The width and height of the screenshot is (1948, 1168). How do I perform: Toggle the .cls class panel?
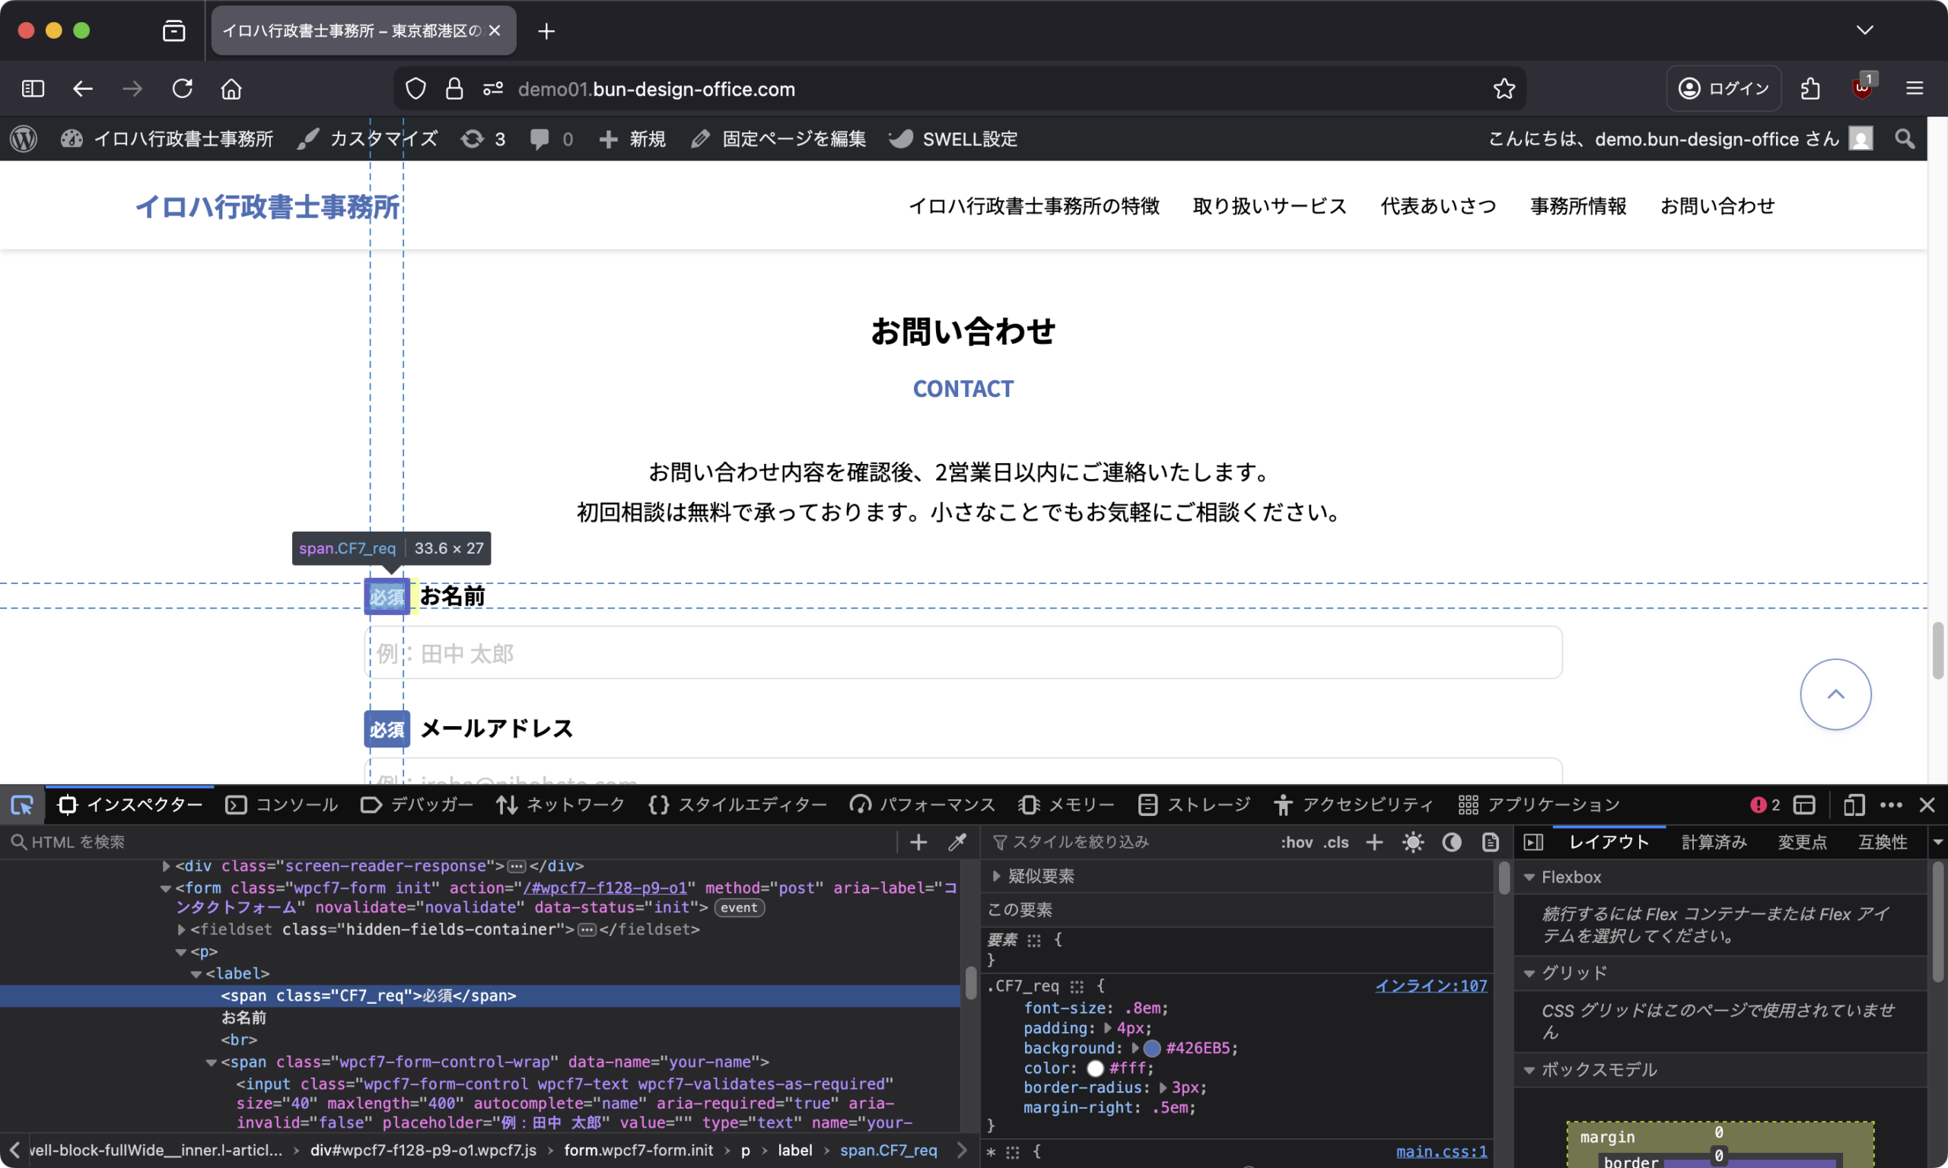coord(1336,842)
